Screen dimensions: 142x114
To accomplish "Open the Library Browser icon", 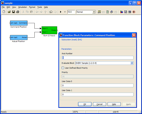I will pyautogui.click(x=121, y=12).
